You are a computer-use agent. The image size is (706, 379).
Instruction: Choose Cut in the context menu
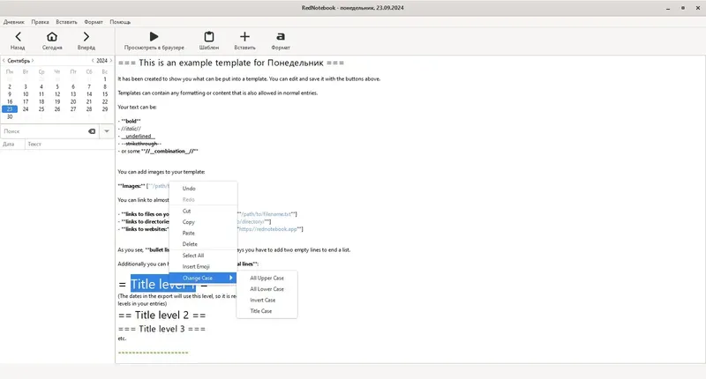coord(203,211)
